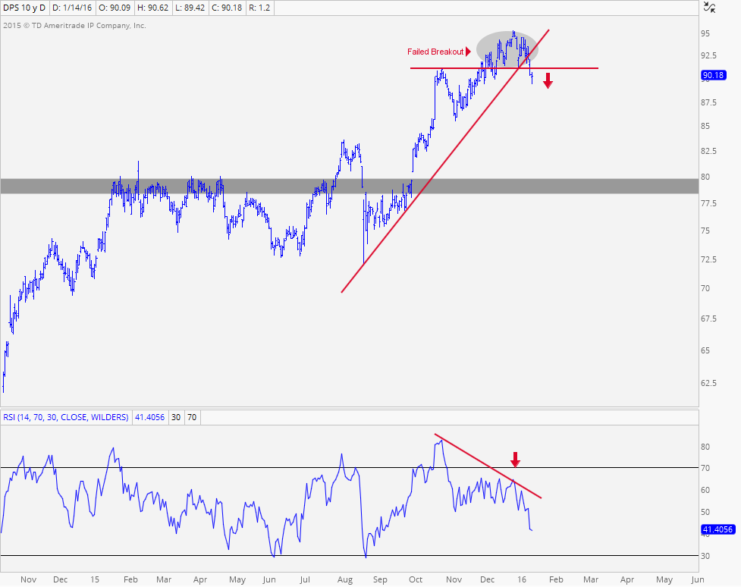The image size is (741, 587).
Task: Click the 85 price axis label
Action: point(705,126)
